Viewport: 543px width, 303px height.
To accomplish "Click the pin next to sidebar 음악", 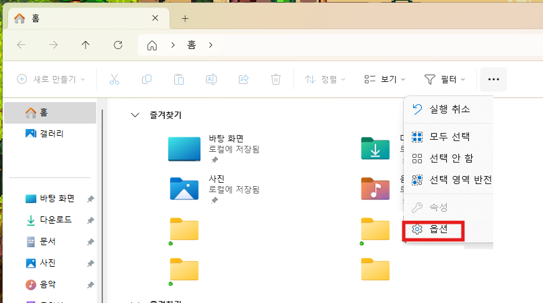I will click(x=90, y=285).
